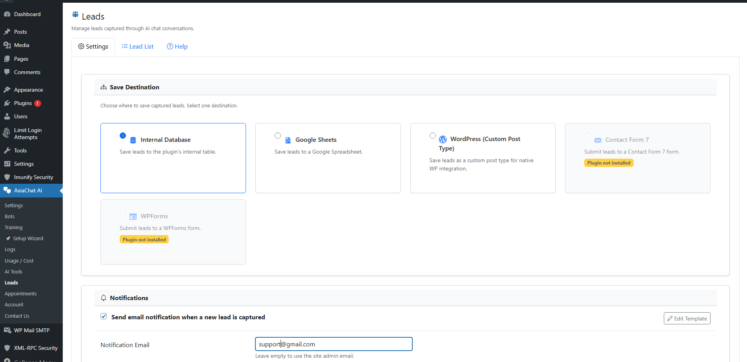Disable email notification for new leads
Viewport: 747px width, 362px height.
point(104,316)
